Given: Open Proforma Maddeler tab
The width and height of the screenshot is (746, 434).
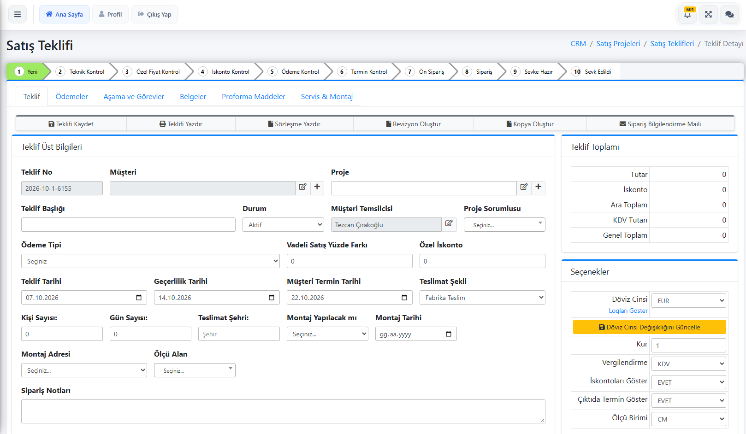Looking at the screenshot, I should pos(254,97).
